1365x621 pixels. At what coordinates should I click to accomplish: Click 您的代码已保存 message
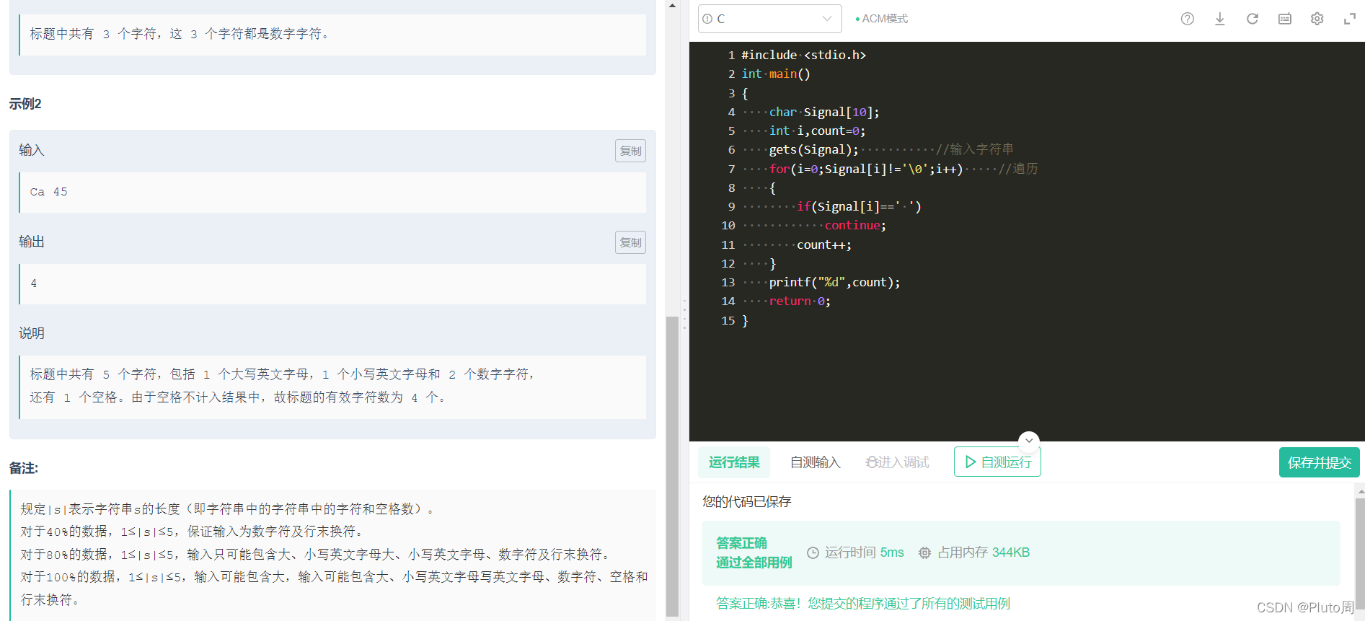746,501
